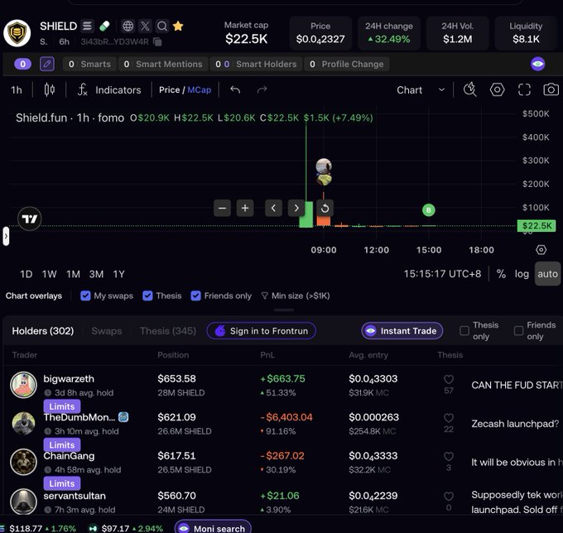Screen dimensions: 563x533
Task: Take a chart snapshot with camera icon
Action: tap(551, 89)
